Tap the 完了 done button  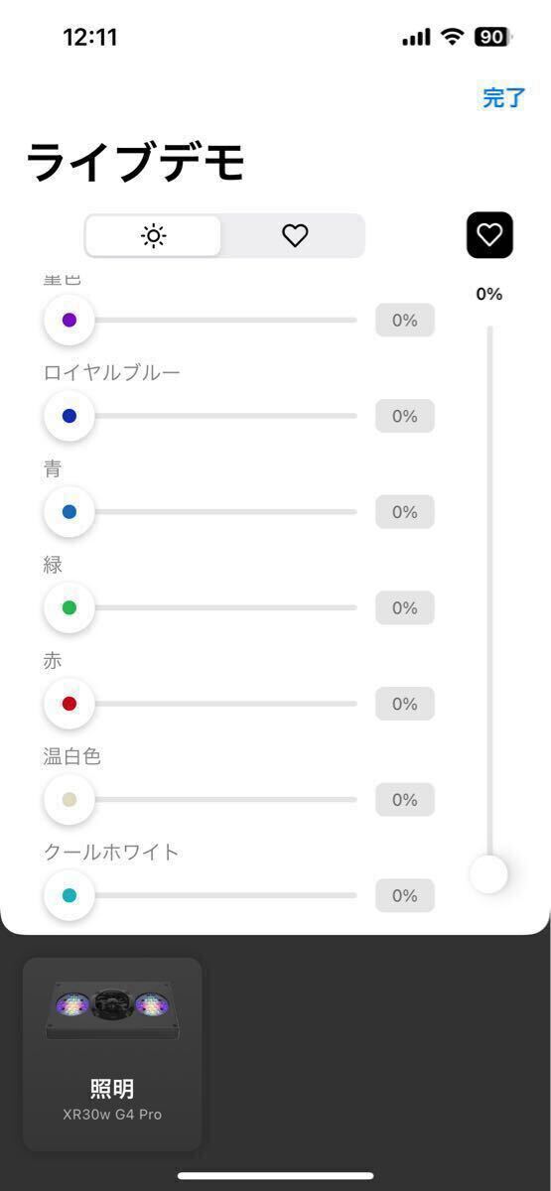pos(503,97)
